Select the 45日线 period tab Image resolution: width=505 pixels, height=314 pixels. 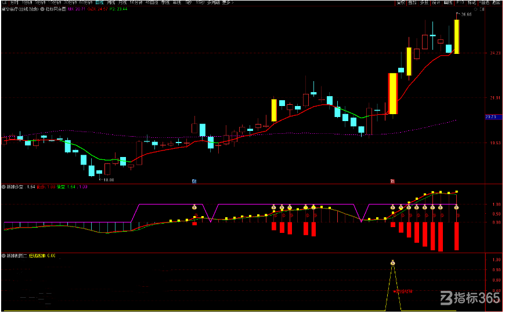click(151, 2)
